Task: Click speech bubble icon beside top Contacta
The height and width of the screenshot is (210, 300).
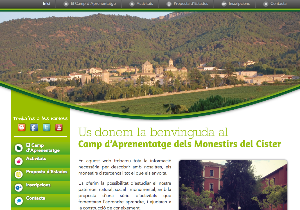Action: tap(266, 4)
